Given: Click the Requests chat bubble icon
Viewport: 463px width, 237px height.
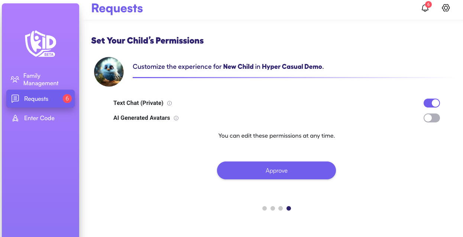Looking at the screenshot, I should tap(15, 99).
